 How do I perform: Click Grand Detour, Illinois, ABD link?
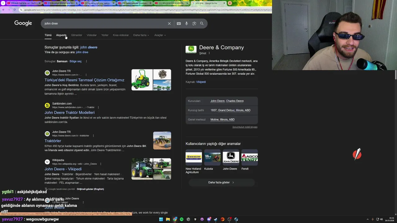pos(234,110)
